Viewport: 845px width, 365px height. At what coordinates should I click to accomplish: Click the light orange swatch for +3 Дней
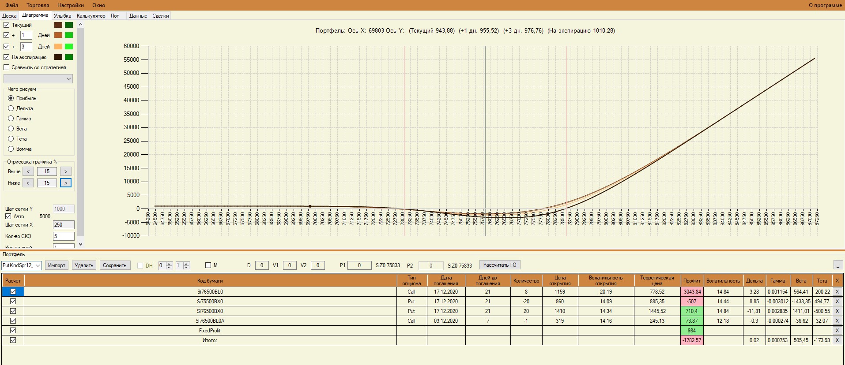click(x=58, y=46)
